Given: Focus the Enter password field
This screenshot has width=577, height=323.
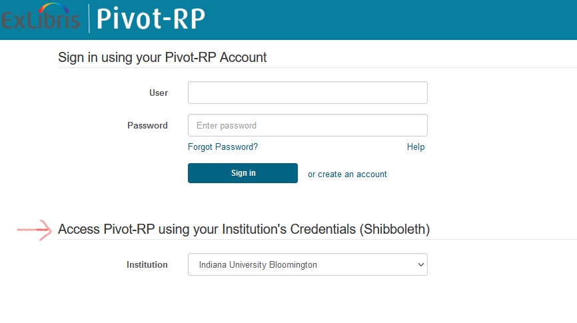Looking at the screenshot, I should [307, 125].
